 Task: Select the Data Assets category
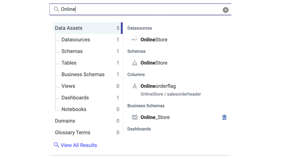[x=69, y=28]
